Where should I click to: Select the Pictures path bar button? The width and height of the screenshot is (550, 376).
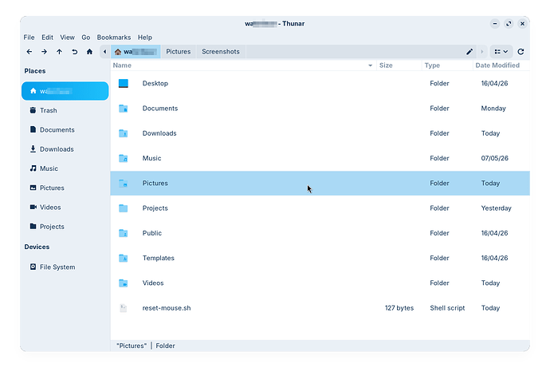coord(179,52)
